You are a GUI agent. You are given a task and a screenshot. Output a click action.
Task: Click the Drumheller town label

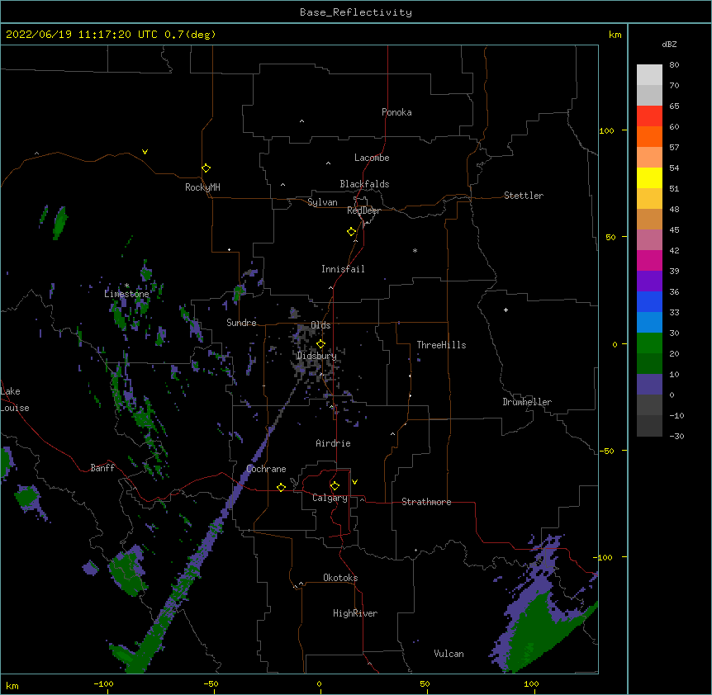(x=527, y=402)
